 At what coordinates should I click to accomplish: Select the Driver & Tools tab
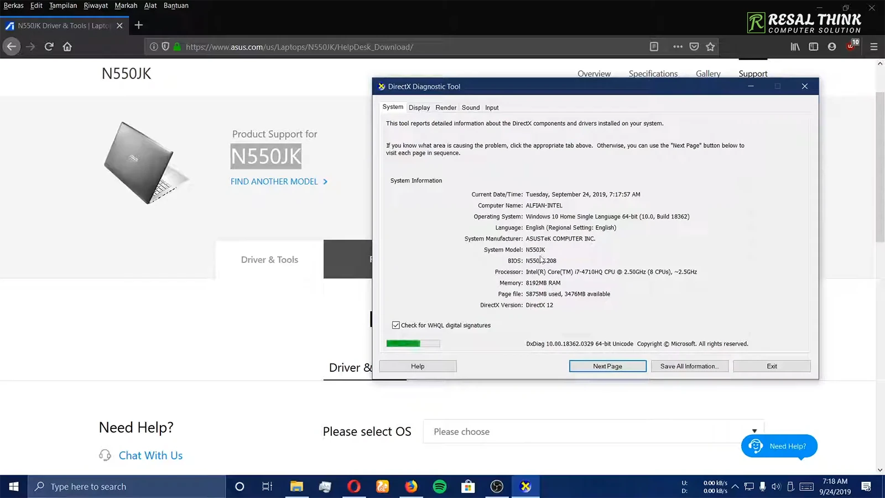[269, 260]
